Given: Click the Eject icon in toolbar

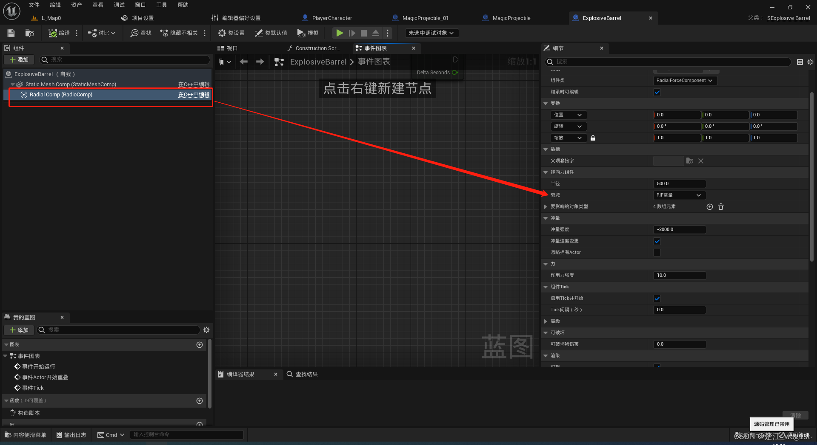Looking at the screenshot, I should point(376,33).
